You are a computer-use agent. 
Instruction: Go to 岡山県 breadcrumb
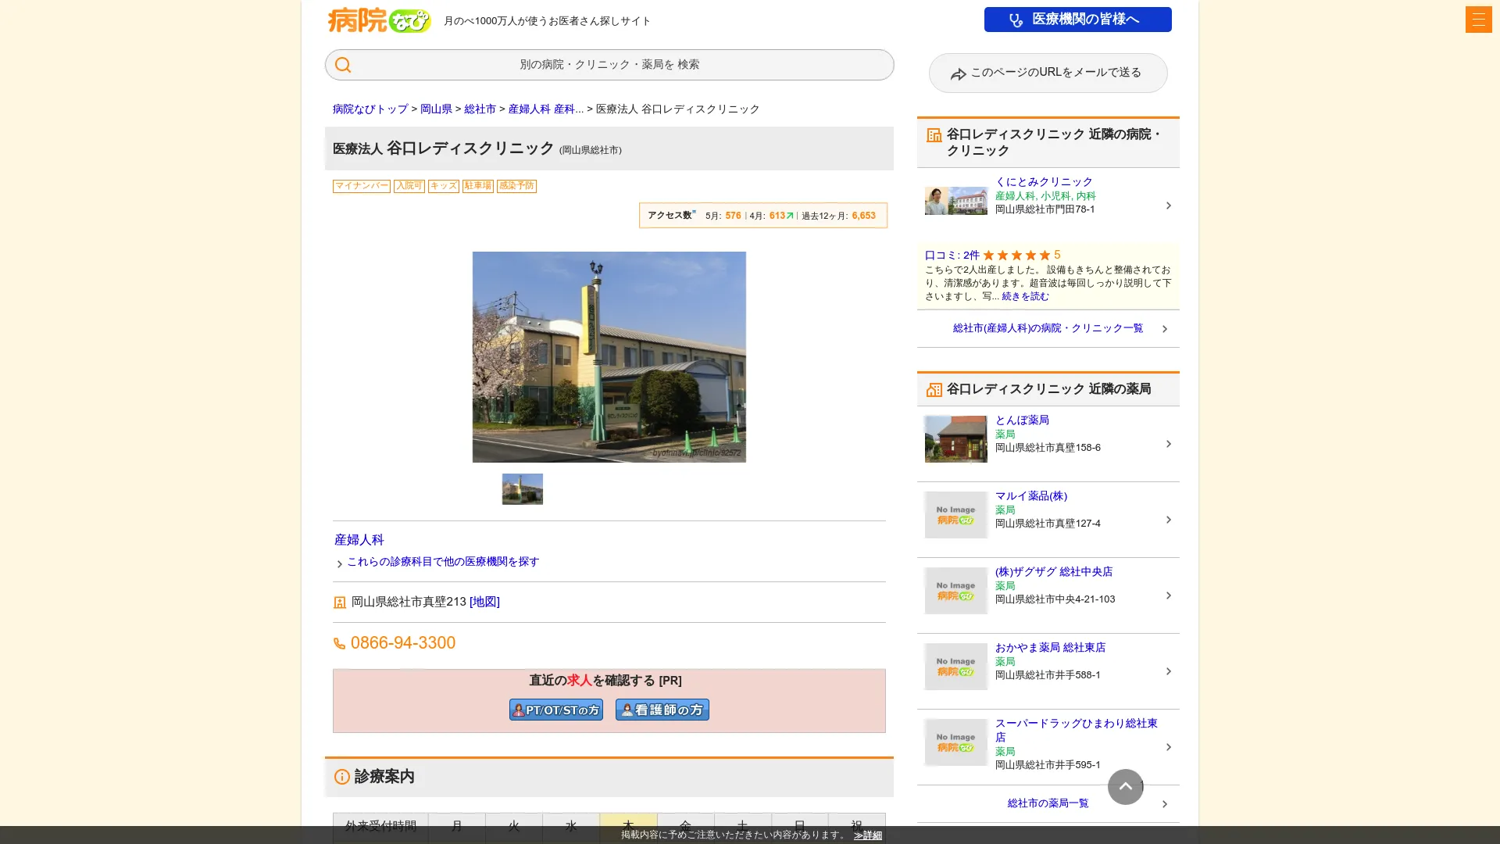coord(436,109)
